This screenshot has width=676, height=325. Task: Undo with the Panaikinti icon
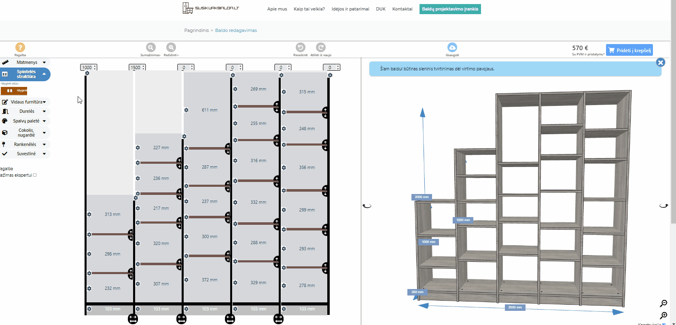click(300, 47)
